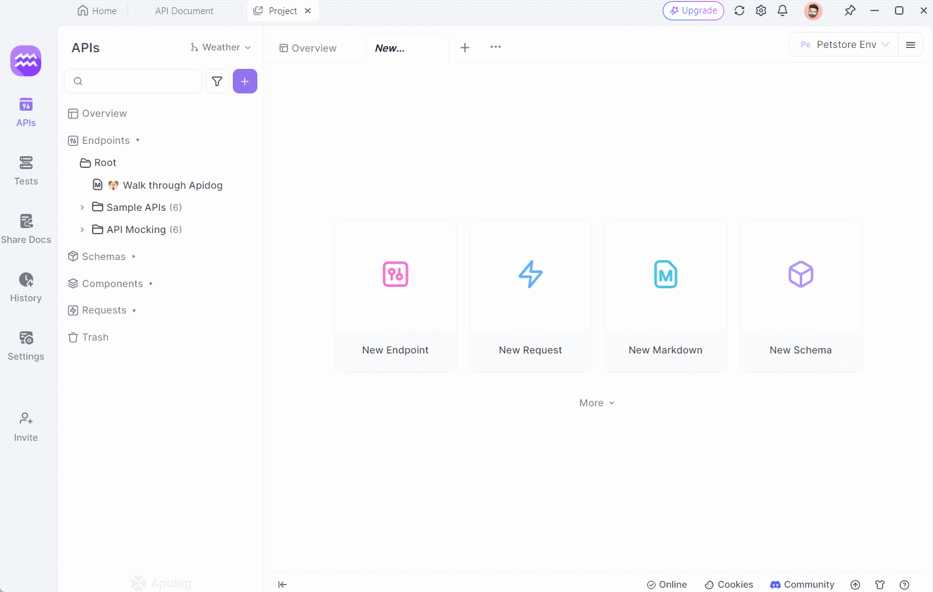Switch to the API Document tab
Image resolution: width=933 pixels, height=592 pixels.
(x=184, y=10)
